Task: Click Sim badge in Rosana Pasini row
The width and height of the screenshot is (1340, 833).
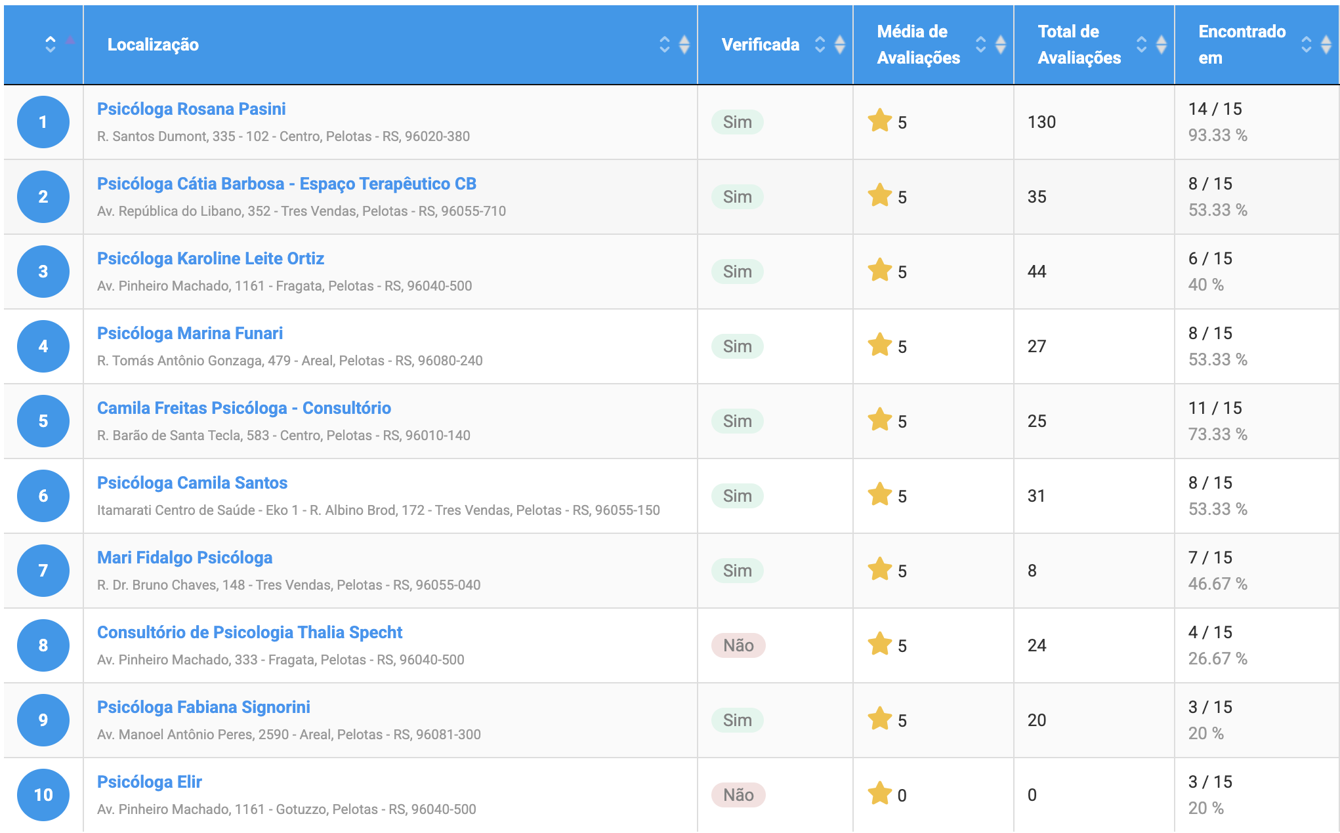Action: point(738,122)
